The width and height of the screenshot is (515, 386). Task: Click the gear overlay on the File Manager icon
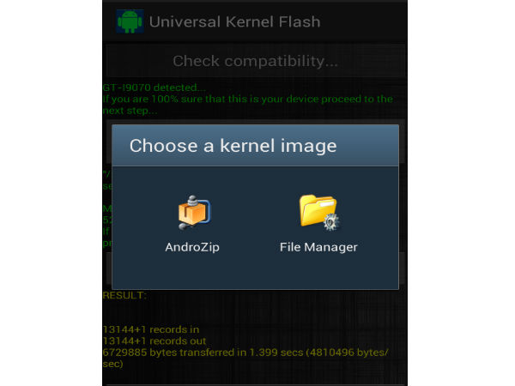(x=331, y=222)
